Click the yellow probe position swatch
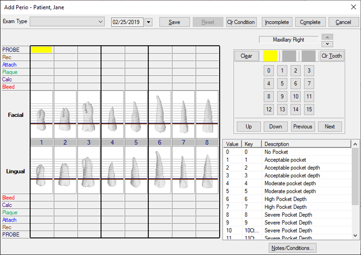 [270, 56]
